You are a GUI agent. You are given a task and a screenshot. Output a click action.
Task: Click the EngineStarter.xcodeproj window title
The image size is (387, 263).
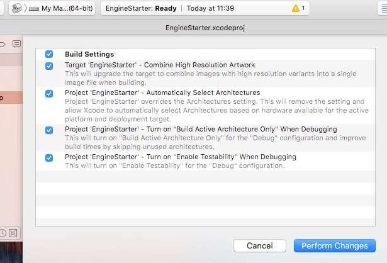point(198,28)
